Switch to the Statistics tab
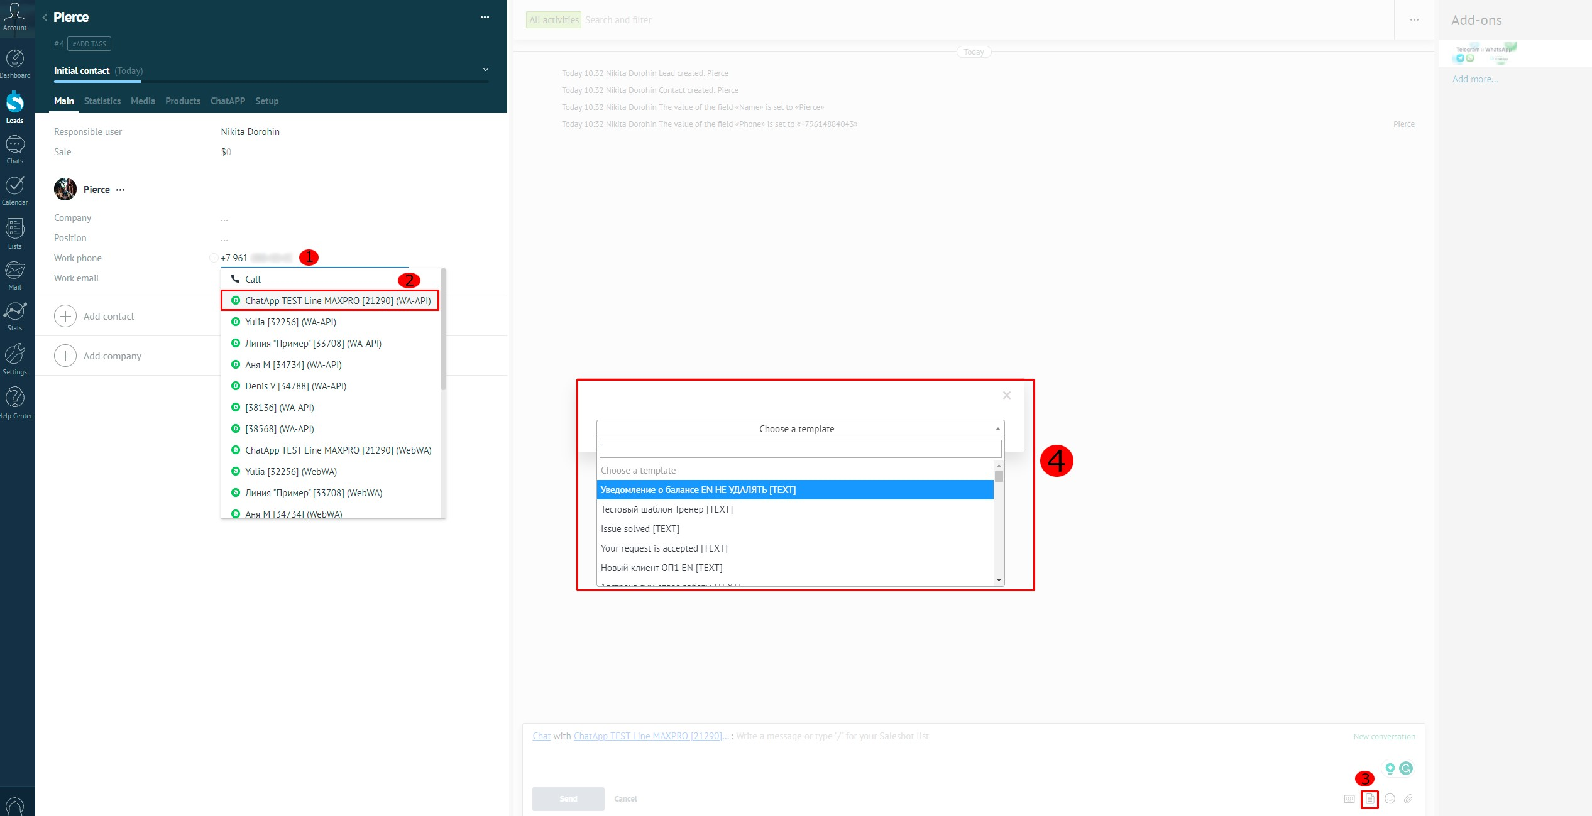This screenshot has width=1592, height=816. (x=102, y=101)
